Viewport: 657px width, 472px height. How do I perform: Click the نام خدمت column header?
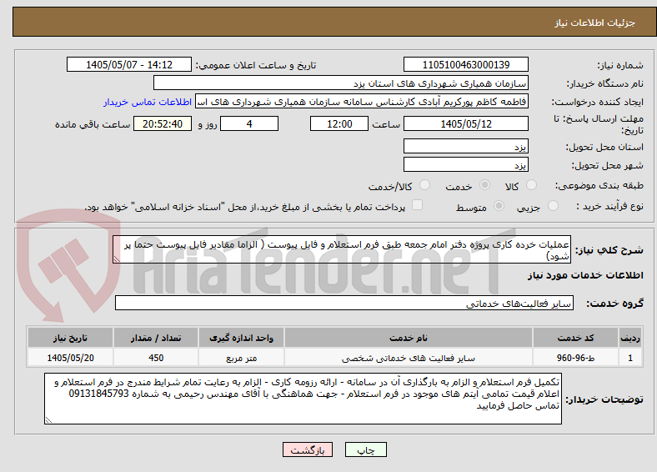408,338
